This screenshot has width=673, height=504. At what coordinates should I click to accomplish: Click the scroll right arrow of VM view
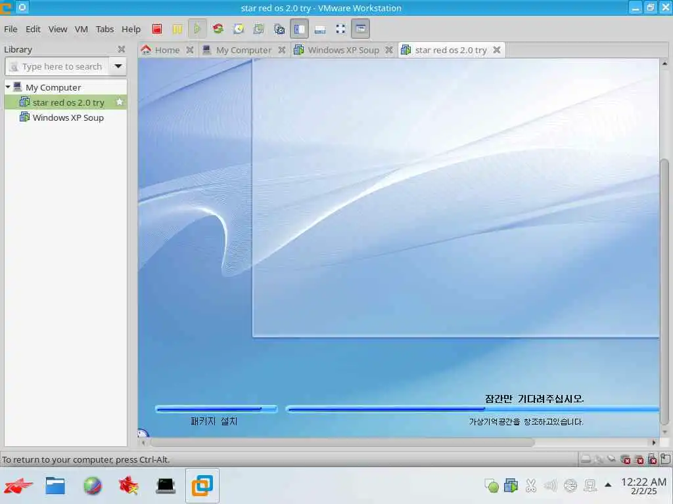point(654,442)
